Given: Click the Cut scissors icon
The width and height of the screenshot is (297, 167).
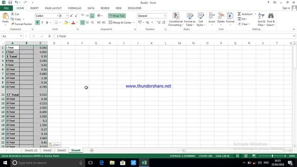Looking at the screenshot, I should coord(13,14).
